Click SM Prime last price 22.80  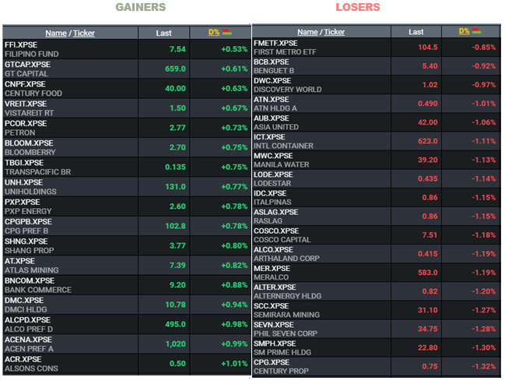428,347
